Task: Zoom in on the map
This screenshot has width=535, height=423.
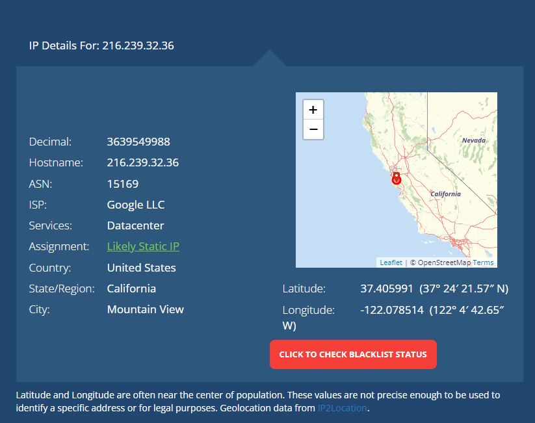Action: click(x=313, y=110)
